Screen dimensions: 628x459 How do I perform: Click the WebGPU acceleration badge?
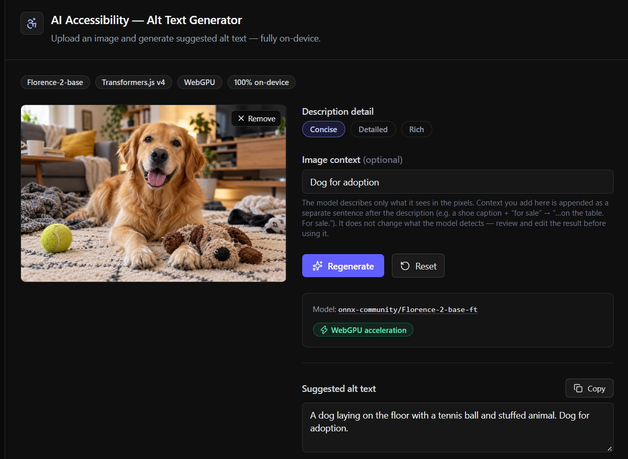[x=363, y=330]
